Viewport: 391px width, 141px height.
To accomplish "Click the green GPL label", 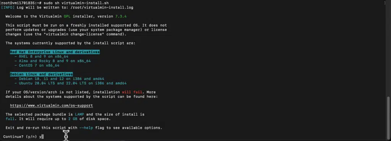I will point(67,16).
